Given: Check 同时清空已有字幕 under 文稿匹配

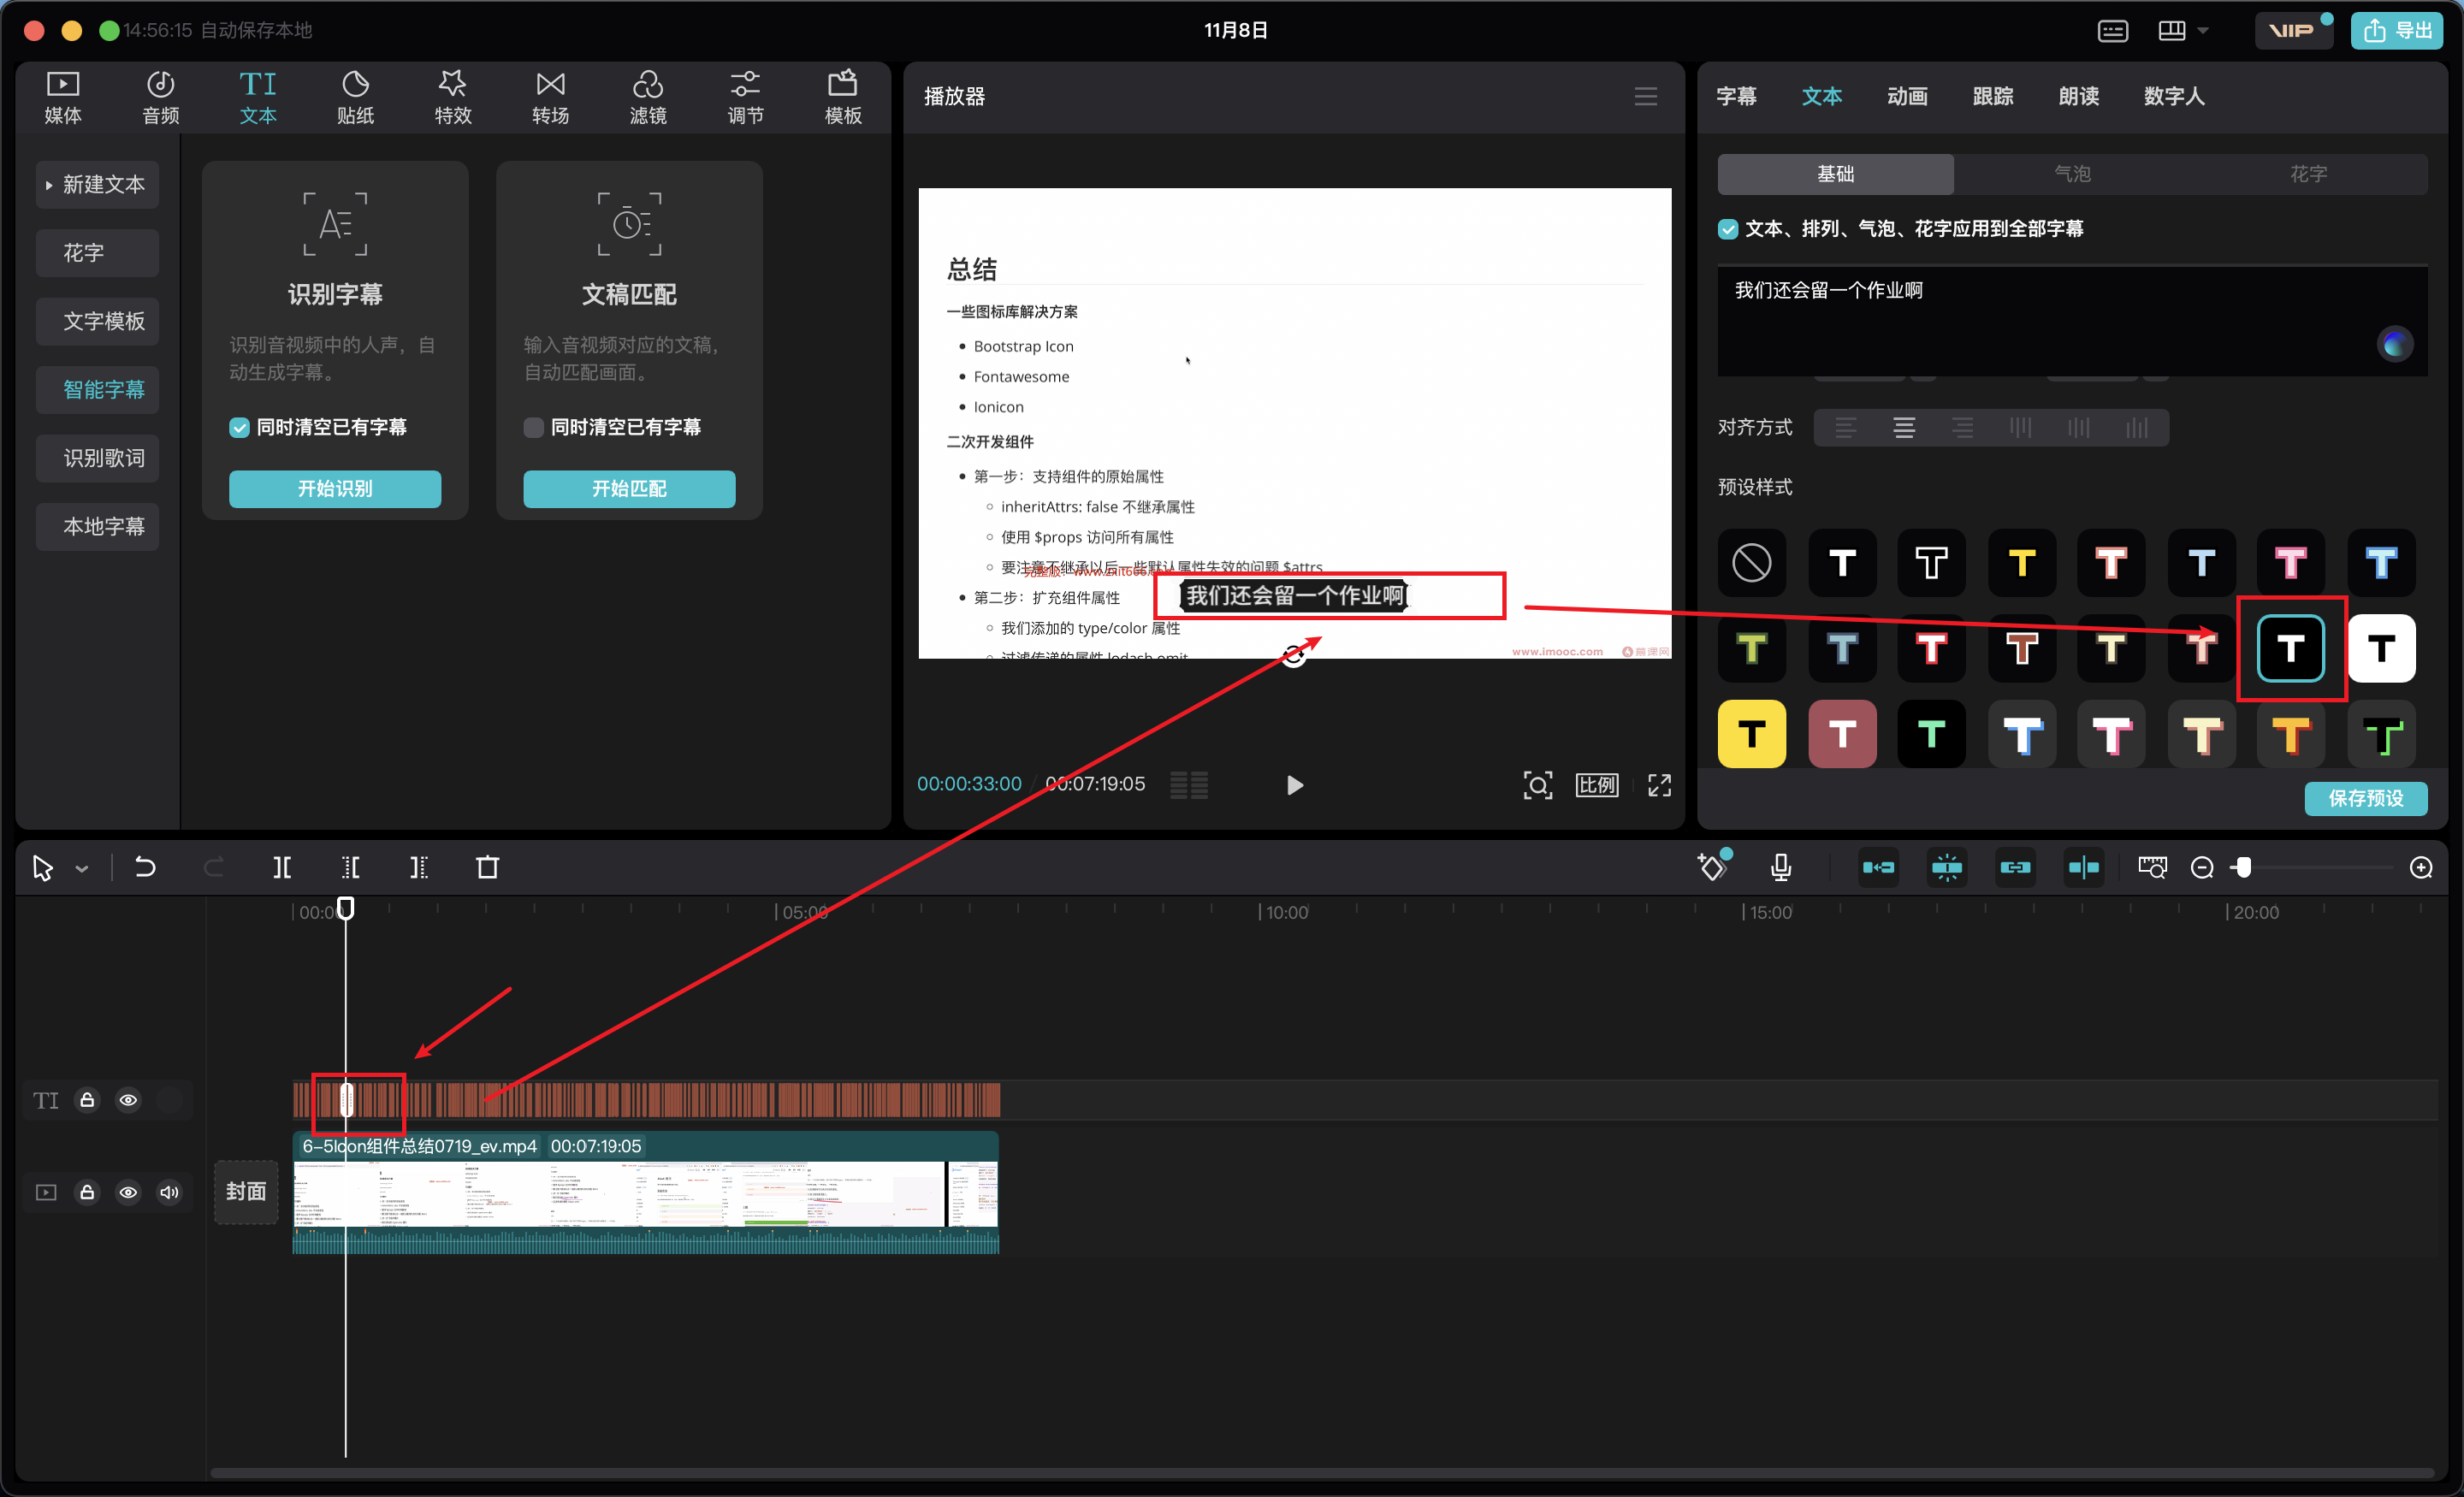Looking at the screenshot, I should coord(534,427).
